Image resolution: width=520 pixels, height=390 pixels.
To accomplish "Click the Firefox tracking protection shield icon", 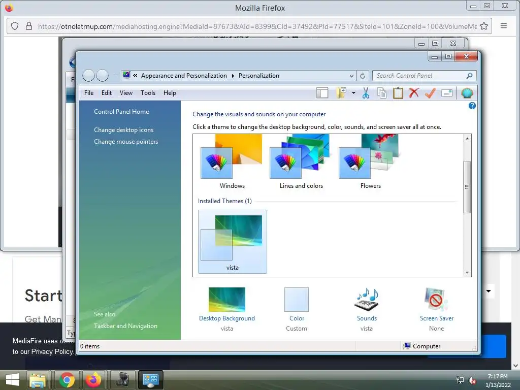I will [x=15, y=26].
